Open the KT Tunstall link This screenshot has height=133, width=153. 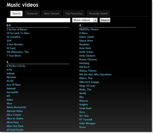point(86,120)
